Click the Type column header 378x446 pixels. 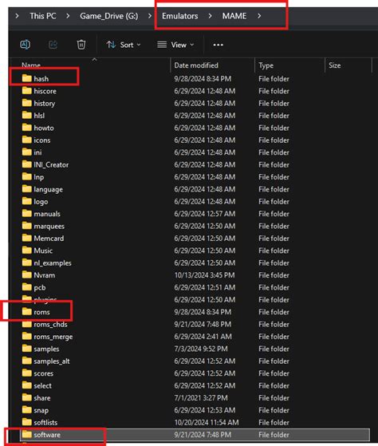[x=266, y=65]
